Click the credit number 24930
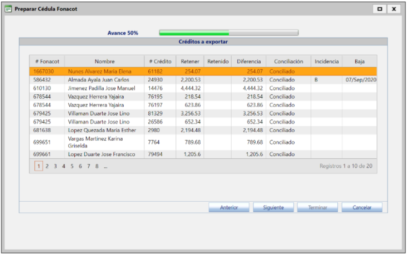This screenshot has height=254, width=407. (x=155, y=80)
